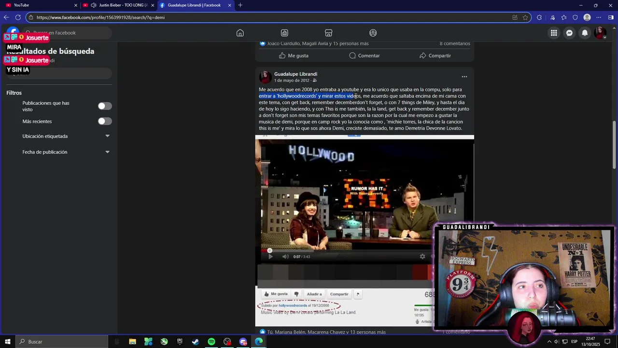The height and width of the screenshot is (348, 618).
Task: Close the Justin Bieber tab
Action: [x=153, y=5]
